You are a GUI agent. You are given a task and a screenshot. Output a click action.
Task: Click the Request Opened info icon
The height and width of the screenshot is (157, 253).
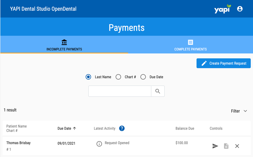point(99,144)
